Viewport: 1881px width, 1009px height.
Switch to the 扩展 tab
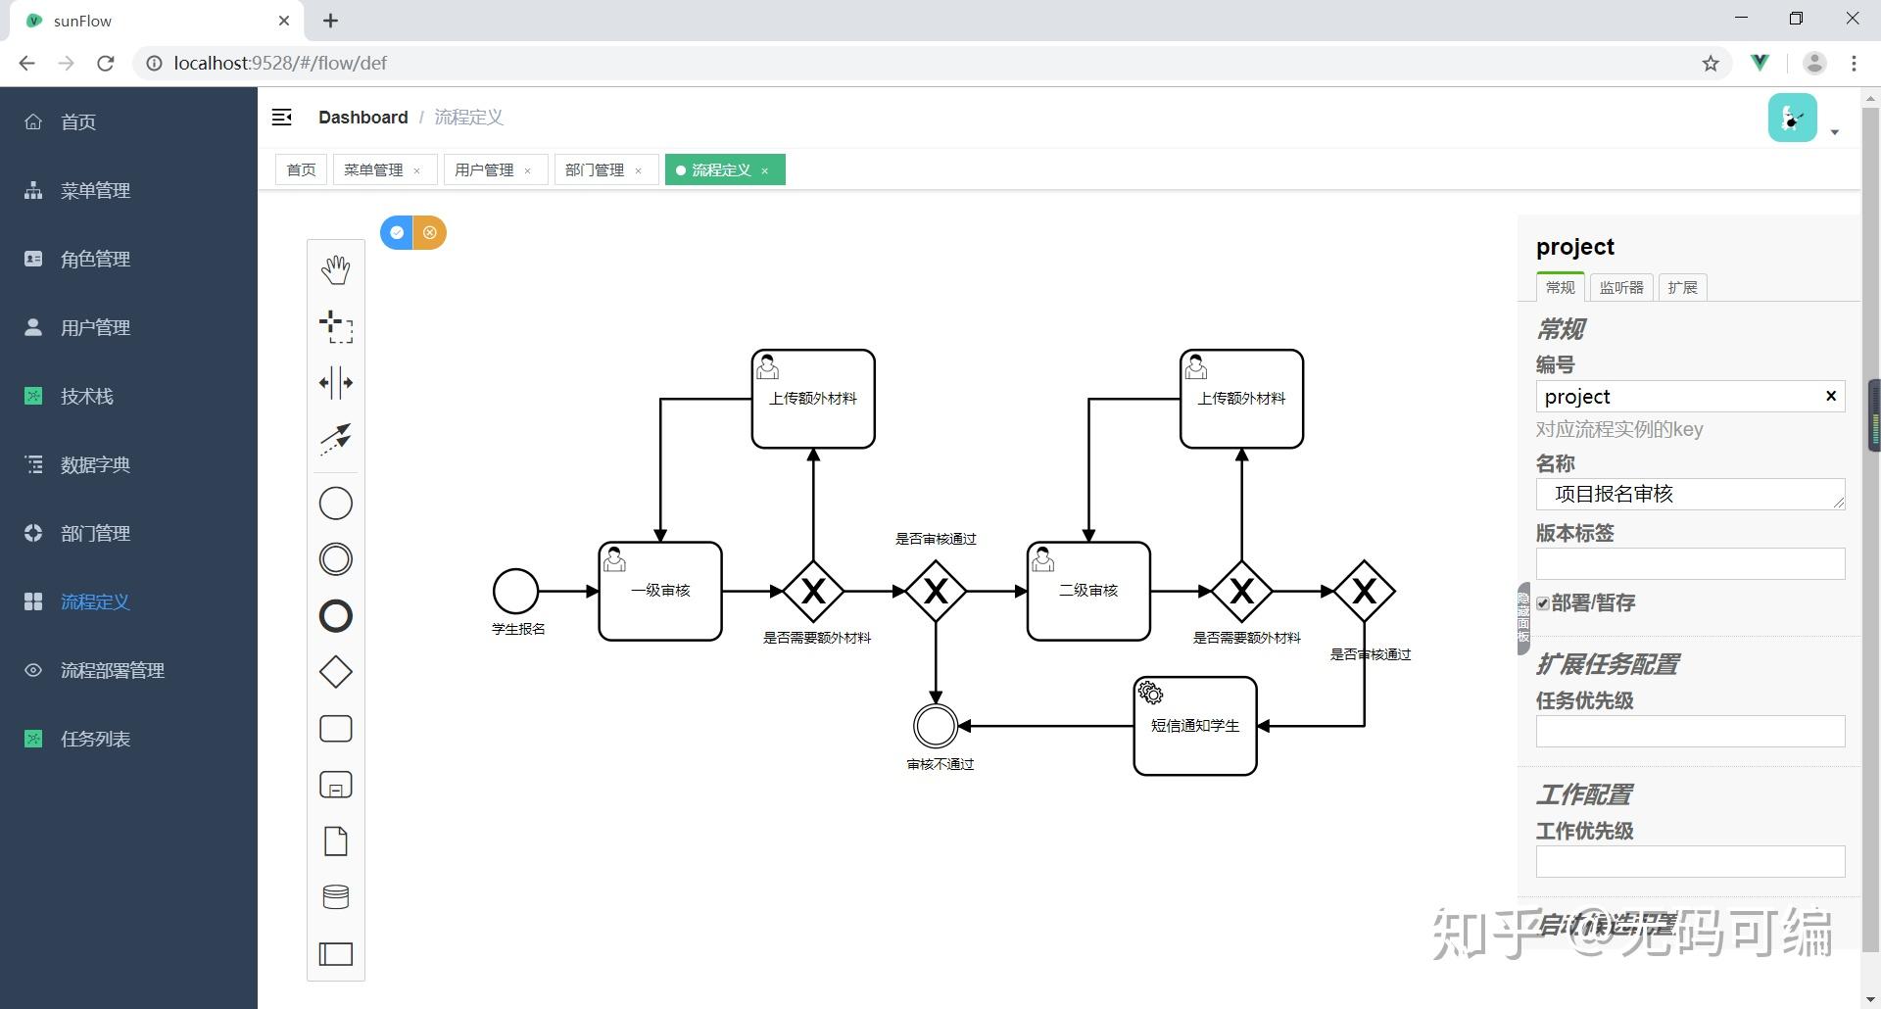coord(1682,287)
